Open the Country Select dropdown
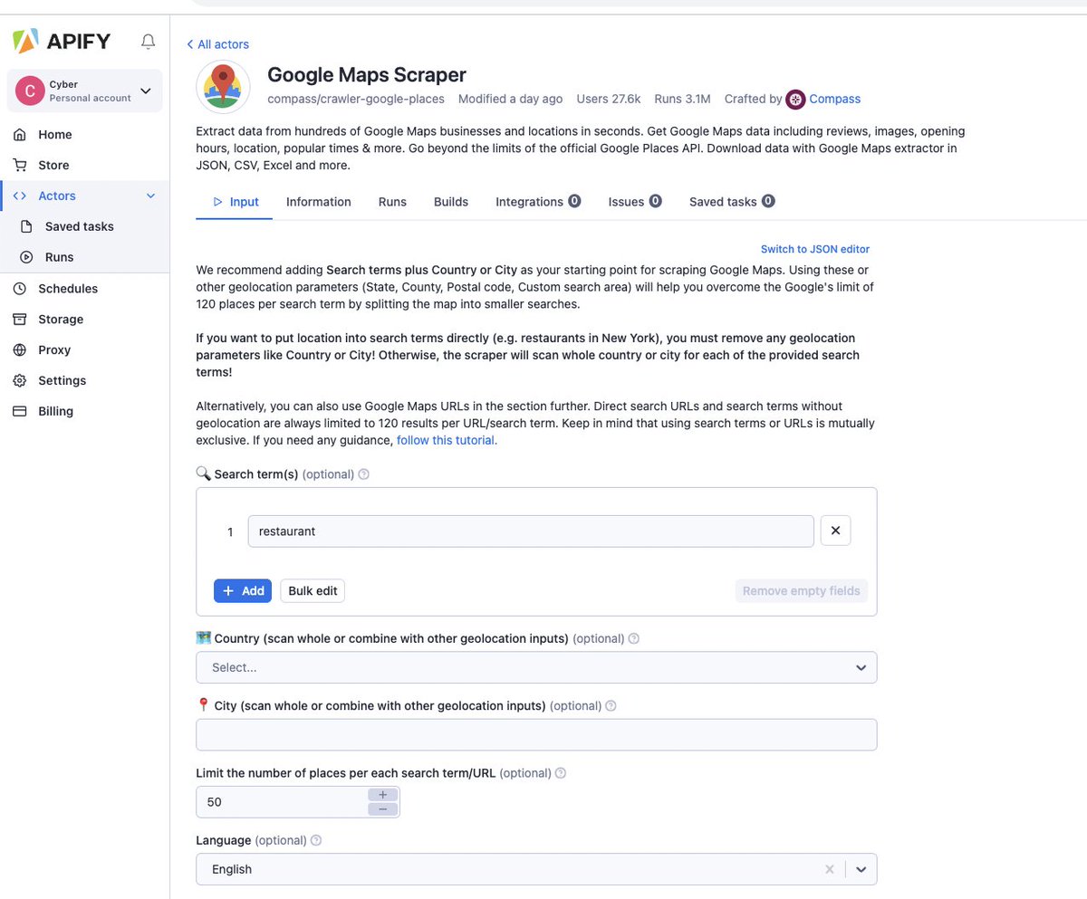The image size is (1087, 899). tap(536, 667)
